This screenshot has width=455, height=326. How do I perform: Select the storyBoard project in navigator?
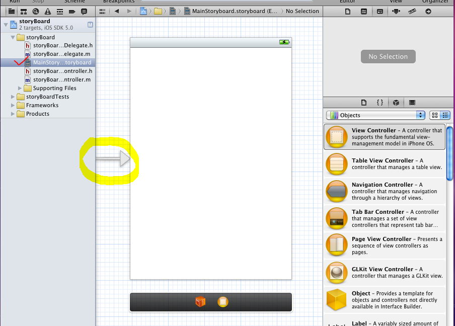(x=48, y=25)
